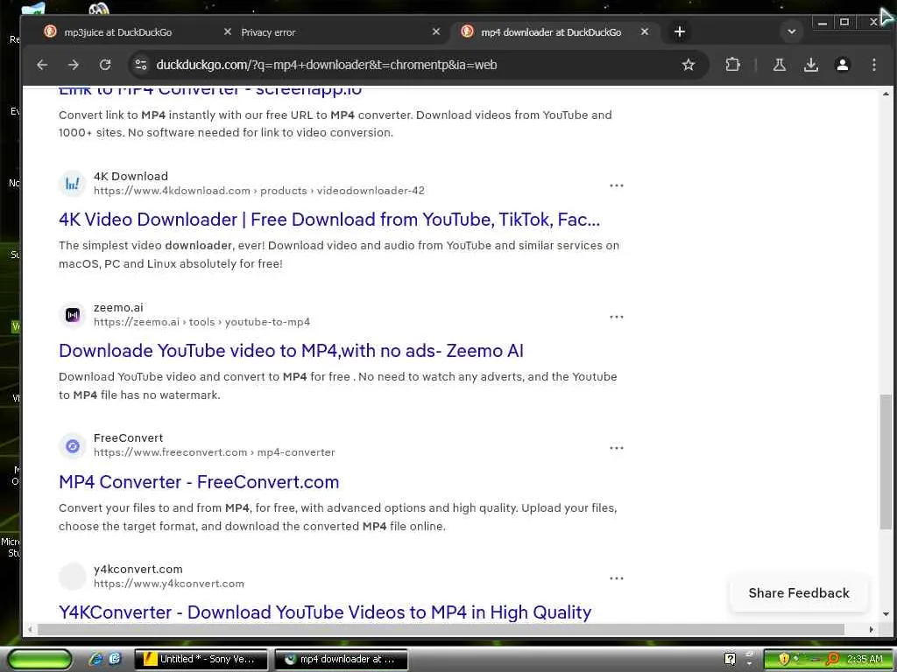Open Zeemo AI YouTube to MP4 result
The width and height of the screenshot is (897, 672).
click(x=291, y=350)
